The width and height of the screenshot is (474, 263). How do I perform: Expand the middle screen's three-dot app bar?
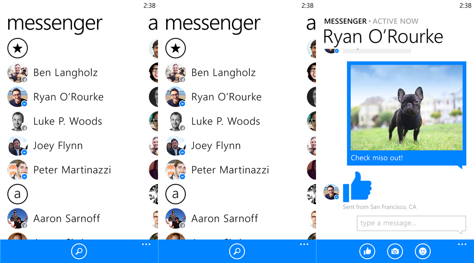(304, 244)
